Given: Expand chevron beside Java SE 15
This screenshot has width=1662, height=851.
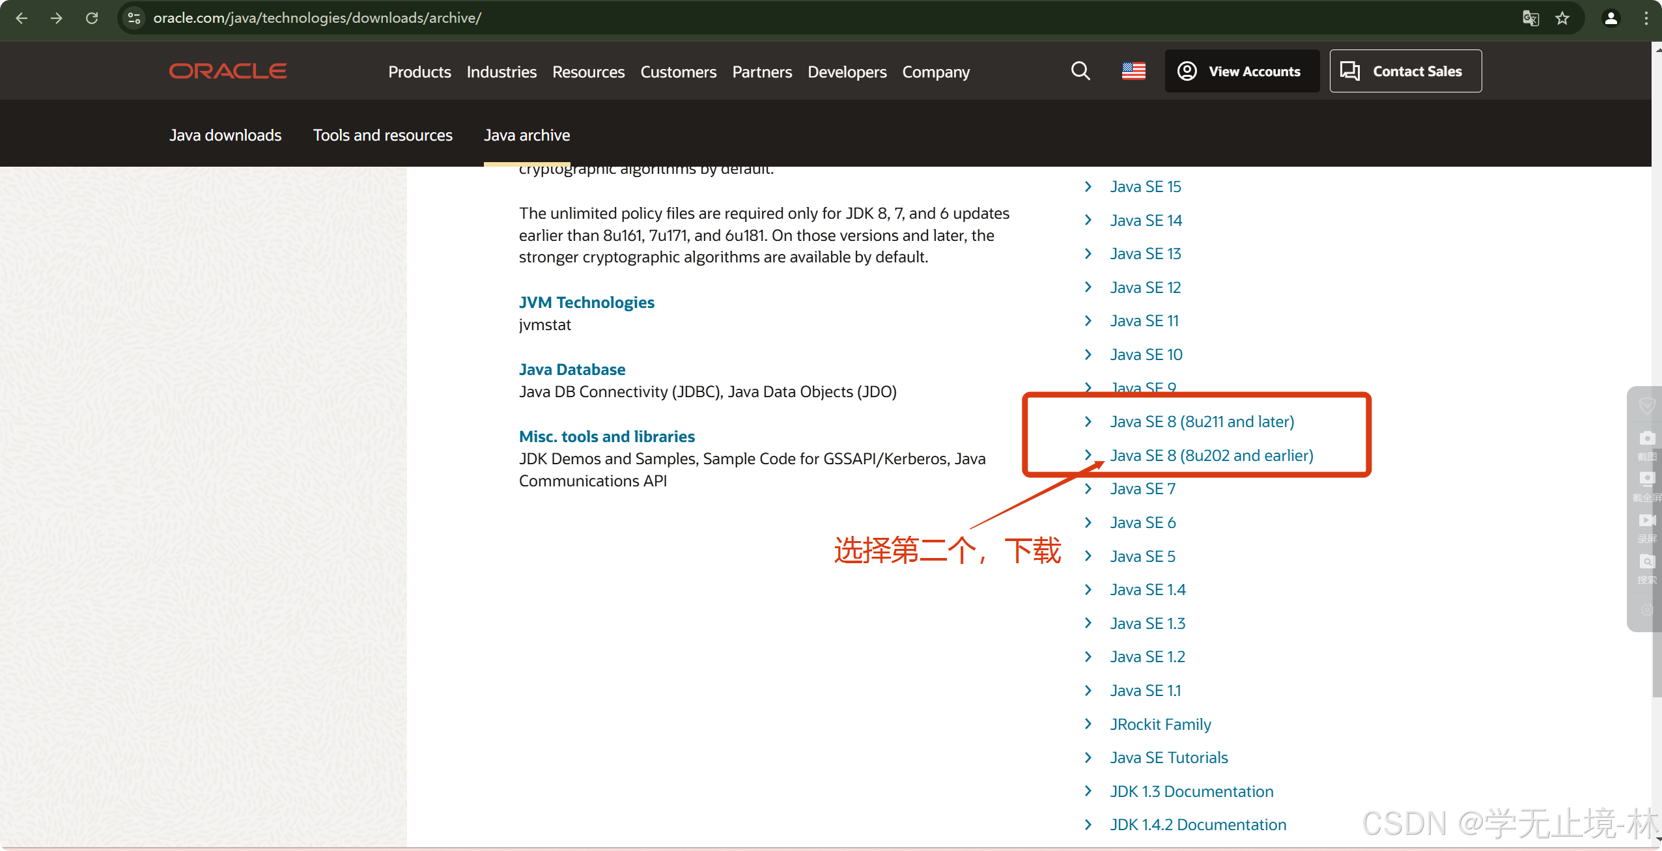Looking at the screenshot, I should (x=1088, y=187).
